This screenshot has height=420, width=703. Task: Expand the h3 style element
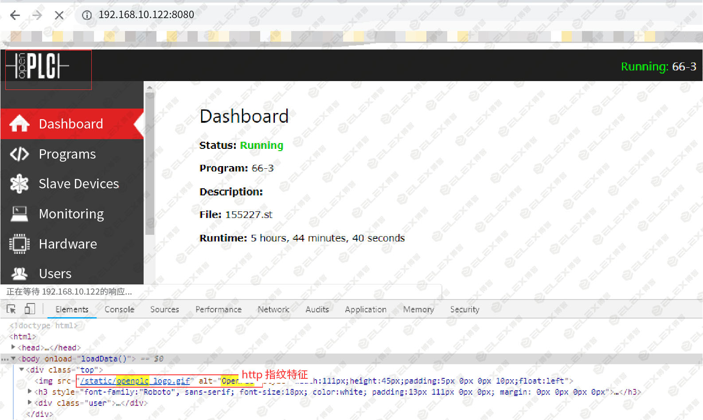pos(30,392)
